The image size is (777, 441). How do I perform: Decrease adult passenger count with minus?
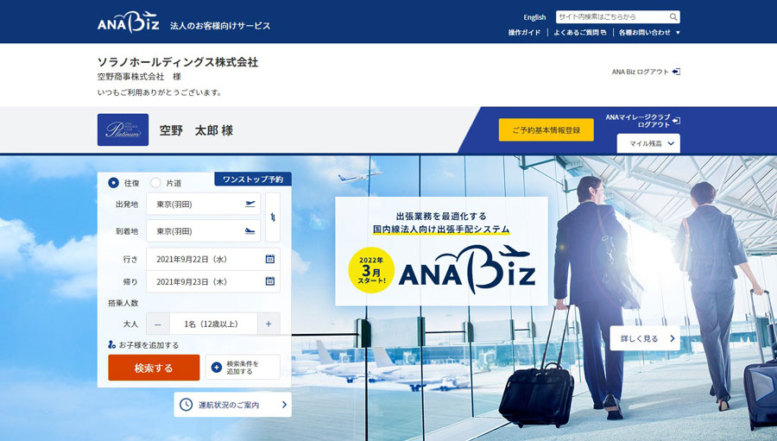click(158, 324)
